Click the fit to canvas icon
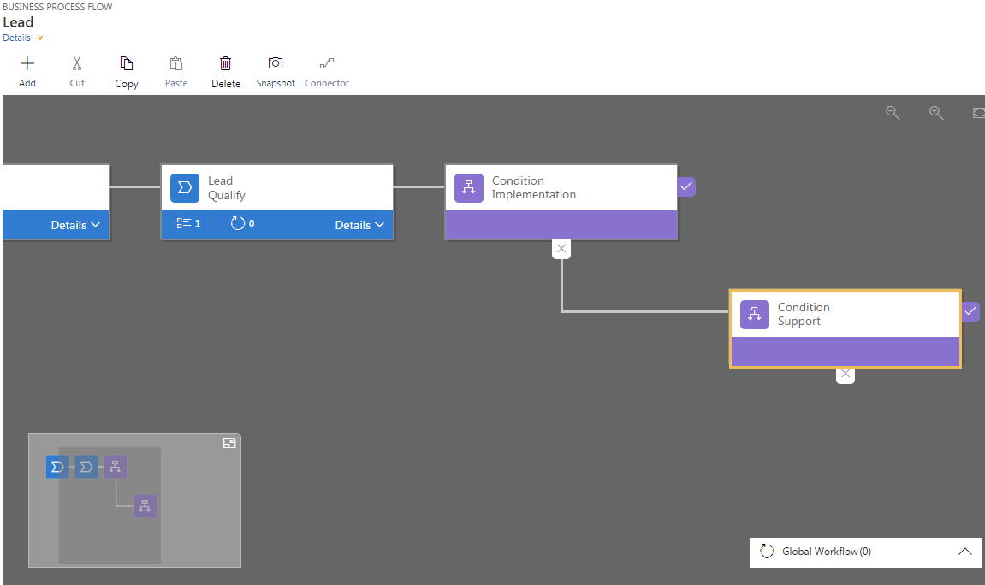This screenshot has height=585, width=985. [978, 113]
